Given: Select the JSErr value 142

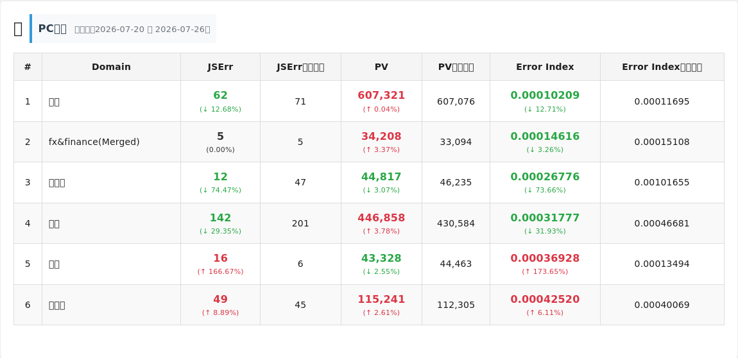Looking at the screenshot, I should (220, 218).
